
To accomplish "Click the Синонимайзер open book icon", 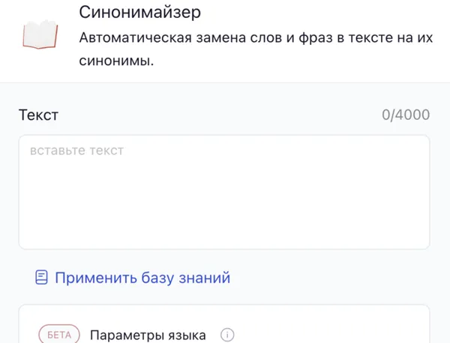I will tap(40, 36).
